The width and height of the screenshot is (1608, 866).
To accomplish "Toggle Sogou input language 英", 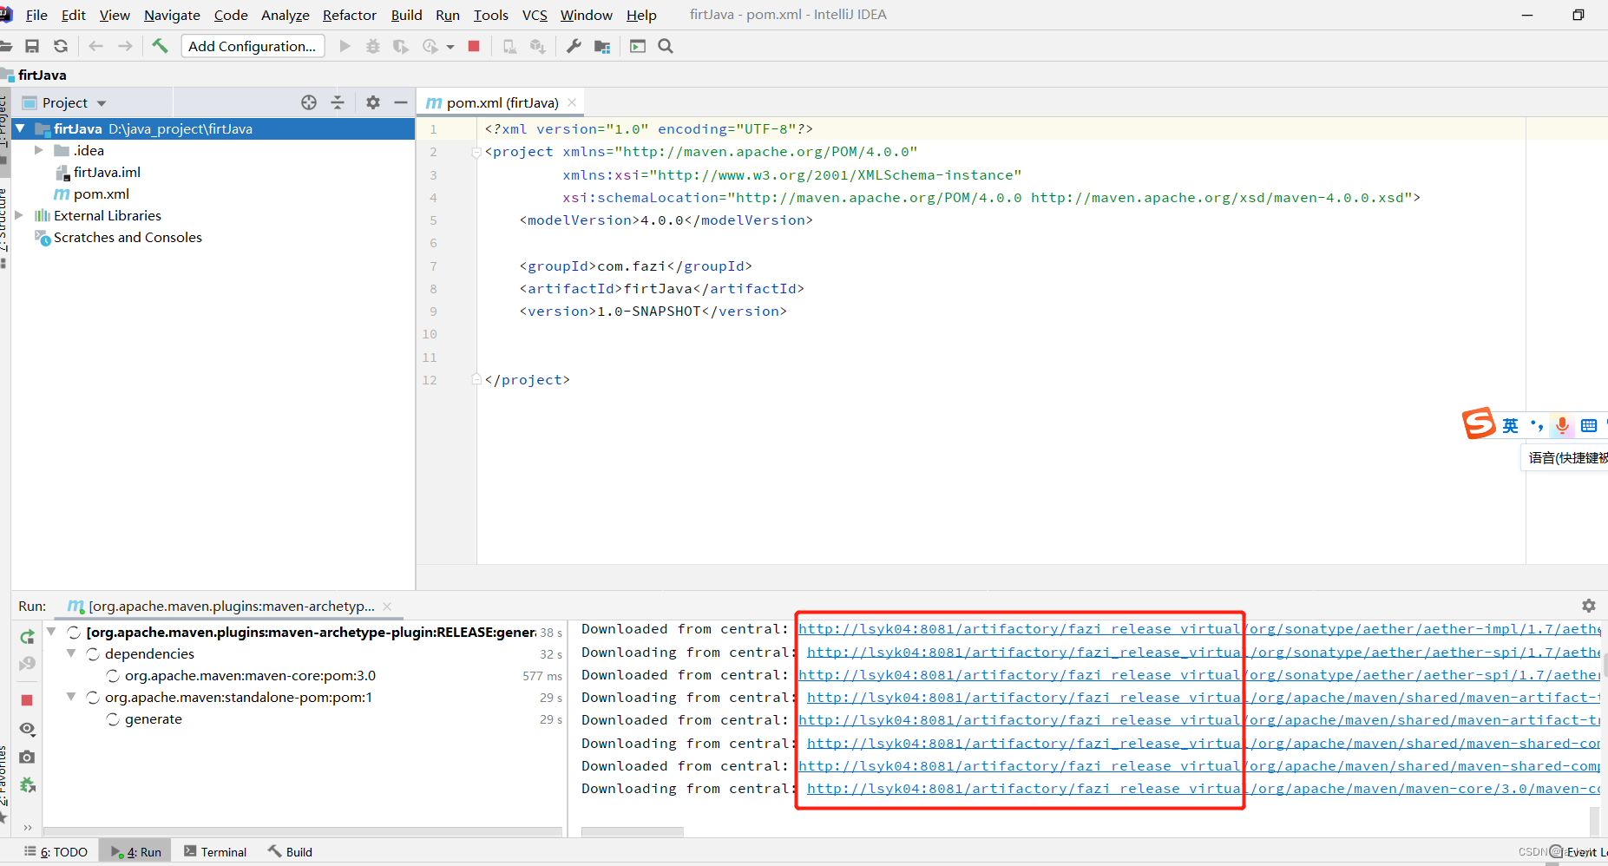I will click(1511, 425).
